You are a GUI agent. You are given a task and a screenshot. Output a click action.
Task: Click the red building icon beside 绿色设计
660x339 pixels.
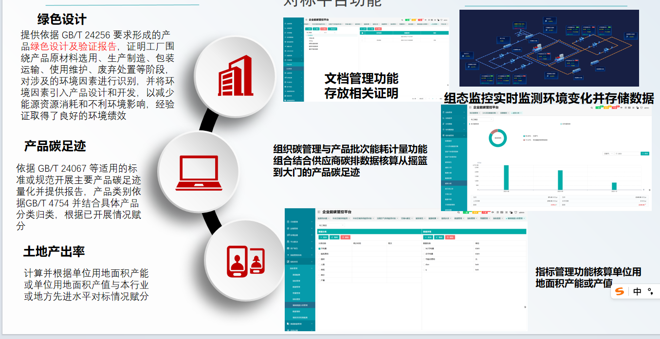pyautogui.click(x=236, y=75)
